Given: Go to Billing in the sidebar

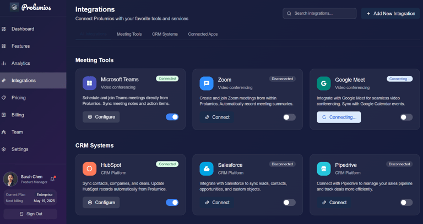Looking at the screenshot, I should [x=33, y=115].
